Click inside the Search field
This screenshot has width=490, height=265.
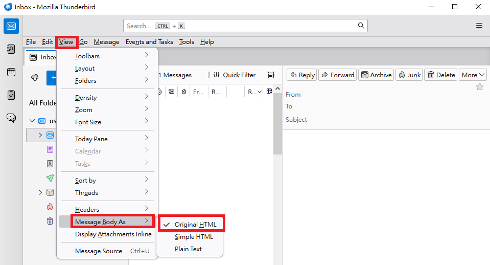(x=245, y=26)
